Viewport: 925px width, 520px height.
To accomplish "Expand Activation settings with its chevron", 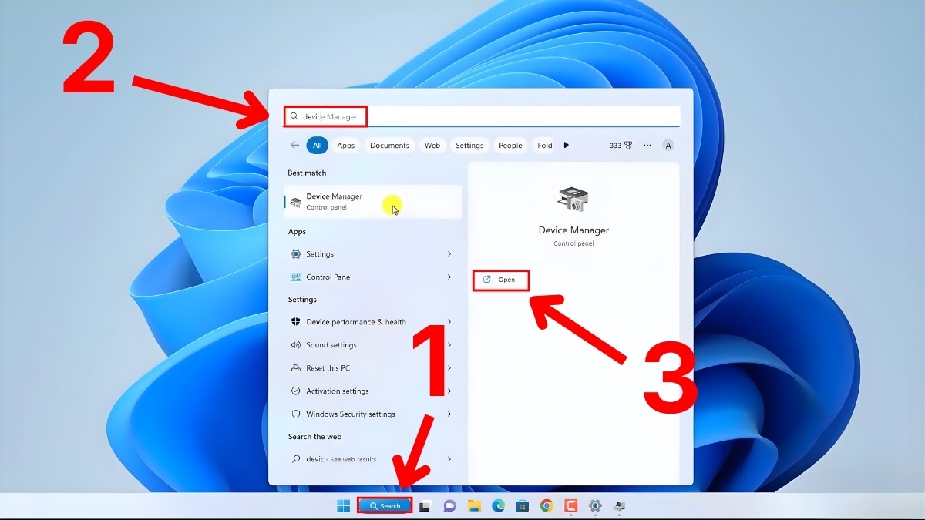I will click(449, 391).
